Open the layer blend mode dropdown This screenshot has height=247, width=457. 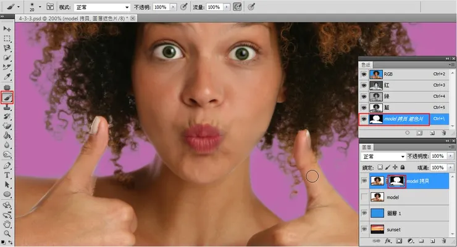point(384,156)
